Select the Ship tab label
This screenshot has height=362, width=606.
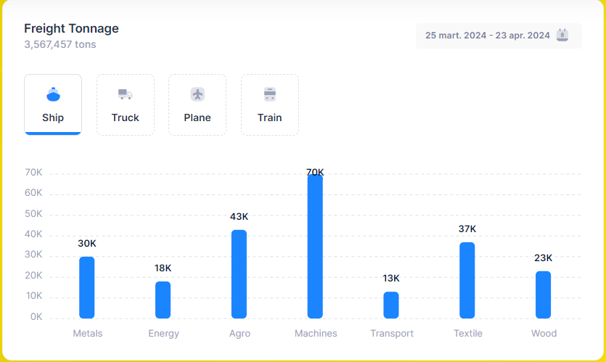[x=53, y=118]
